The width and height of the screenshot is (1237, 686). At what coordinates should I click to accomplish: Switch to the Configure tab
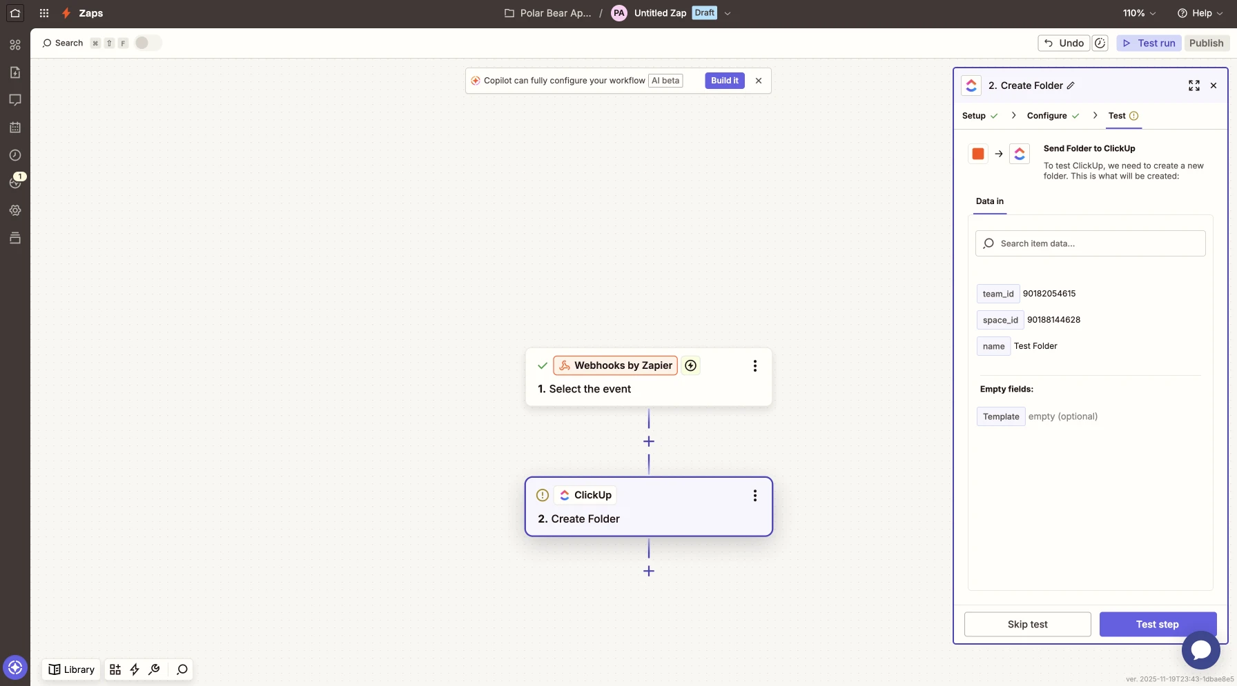(1046, 116)
